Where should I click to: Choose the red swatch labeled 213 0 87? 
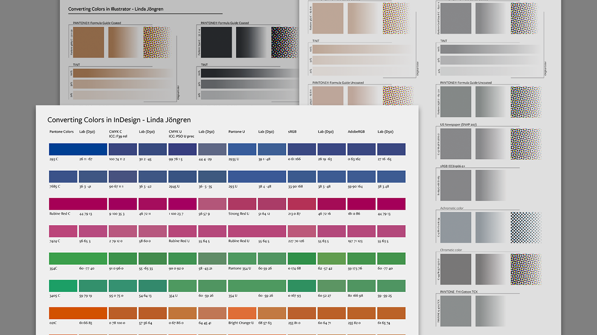[302, 204]
